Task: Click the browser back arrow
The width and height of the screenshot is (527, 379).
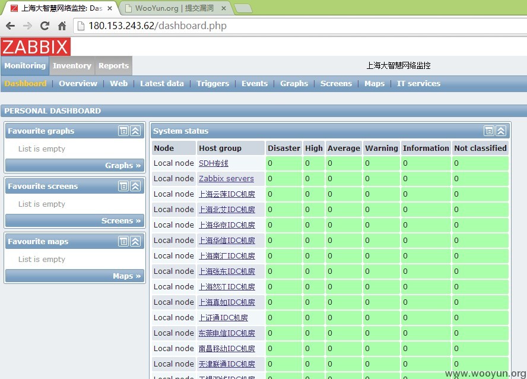Action: [x=11, y=26]
